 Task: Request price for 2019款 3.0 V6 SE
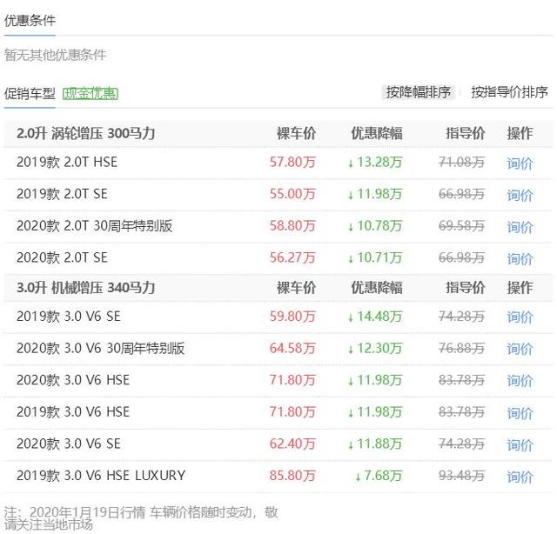(520, 317)
